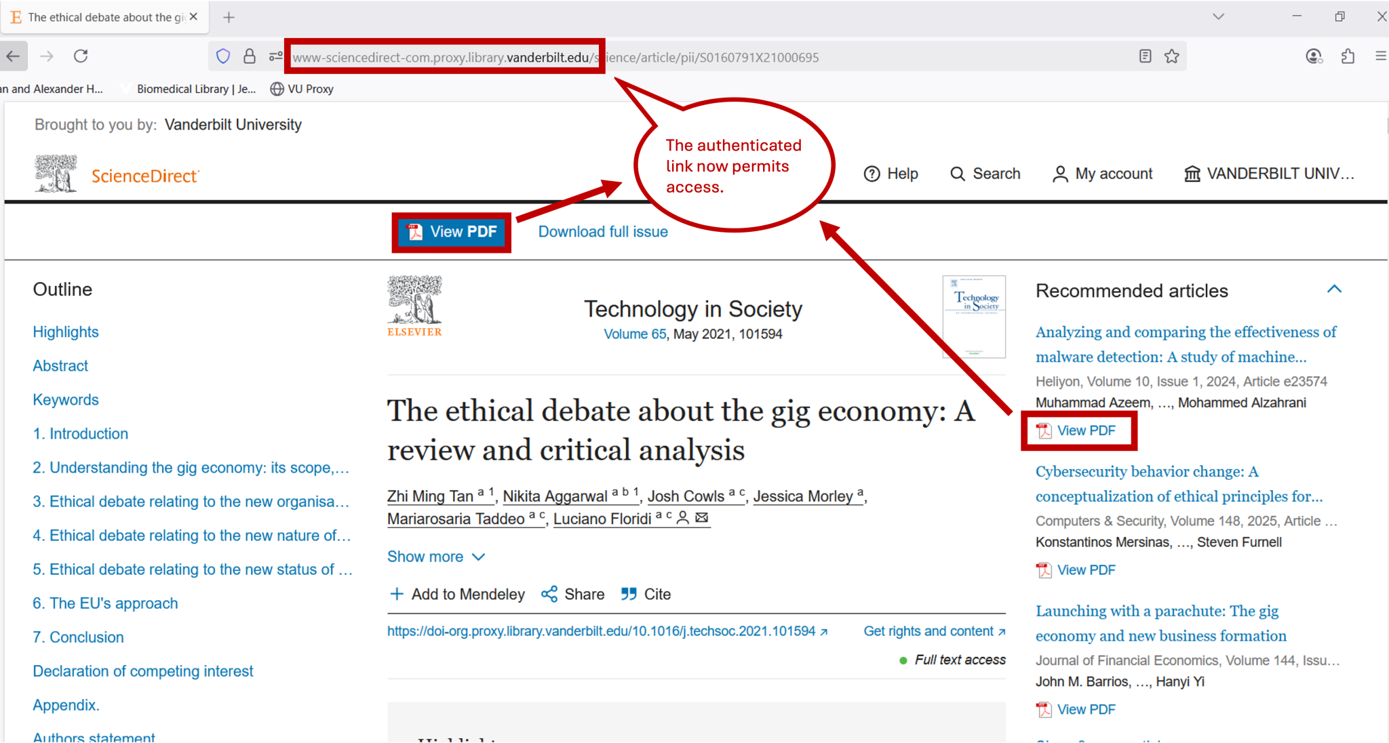Screen dimensions: 1389x743
Task: Toggle reader view in the address bar
Action: coord(1145,57)
